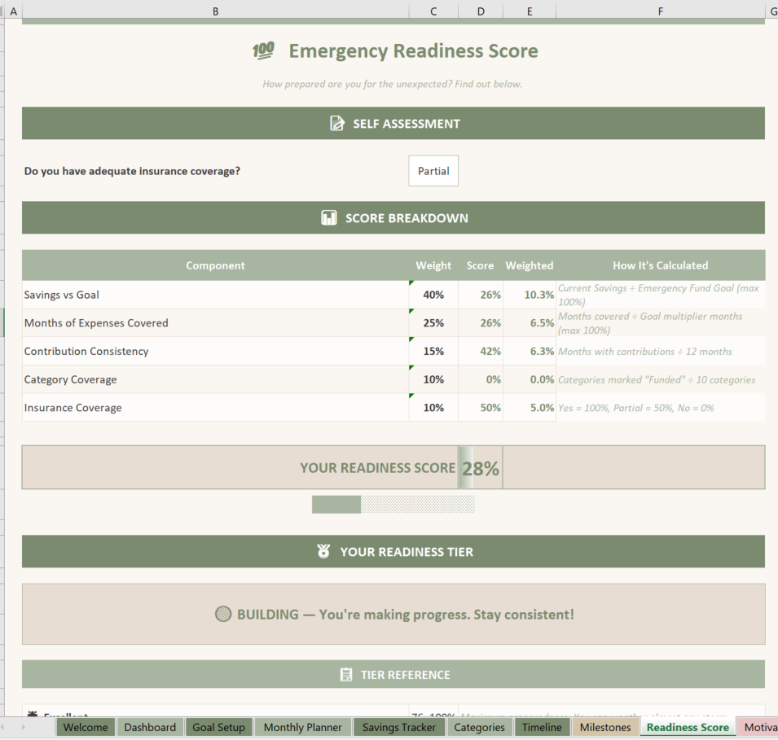
Task: Click the striped circle icon before BUILDING
Action: coord(222,614)
